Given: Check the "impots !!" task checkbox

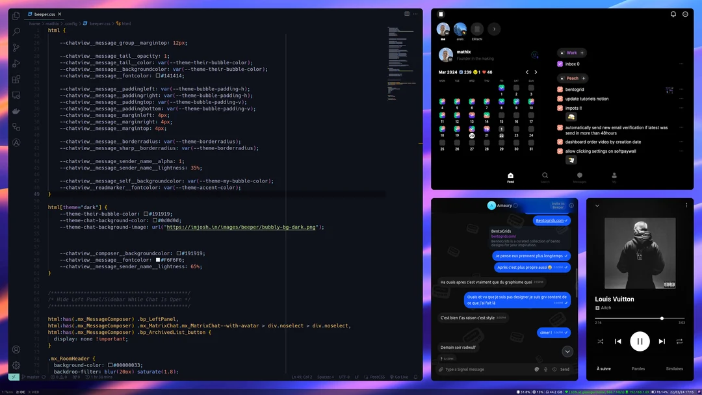Looking at the screenshot, I should click(560, 108).
